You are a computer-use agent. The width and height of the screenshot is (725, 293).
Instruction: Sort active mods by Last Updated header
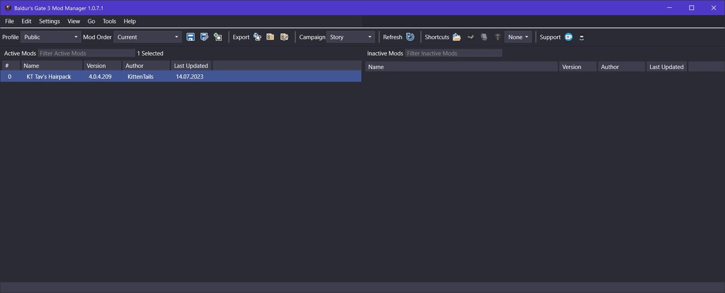(192, 66)
